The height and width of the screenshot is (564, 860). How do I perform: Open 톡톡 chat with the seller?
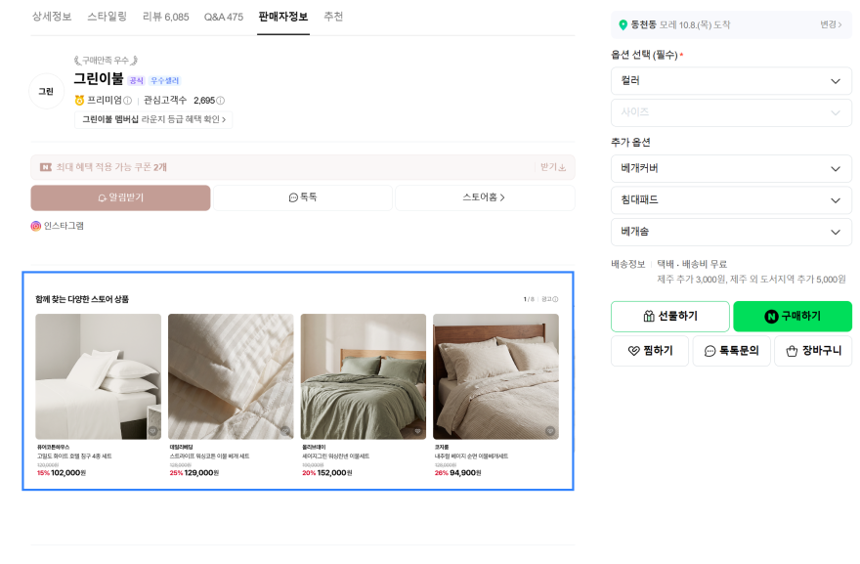(303, 197)
